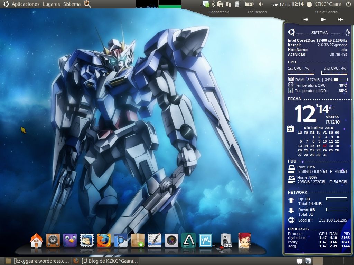Select the highlighted first workspace in switcher
This screenshot has height=265, width=354.
tap(318, 261)
